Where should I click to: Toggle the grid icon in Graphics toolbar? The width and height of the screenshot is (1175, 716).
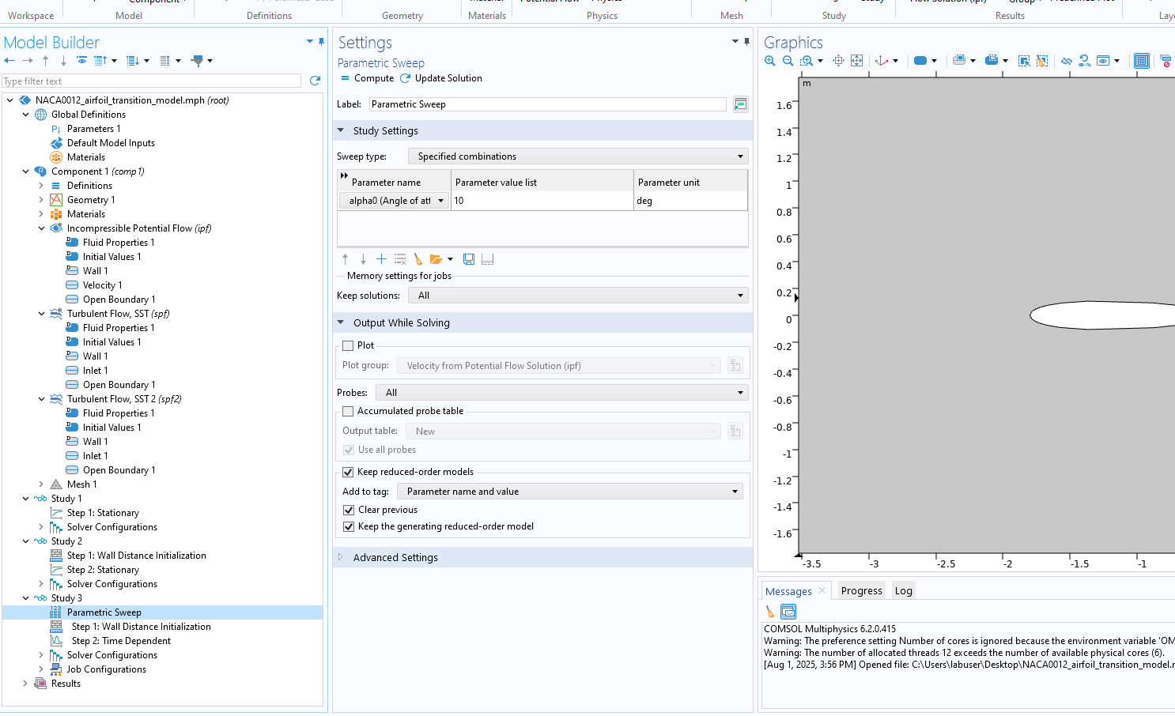(1141, 61)
